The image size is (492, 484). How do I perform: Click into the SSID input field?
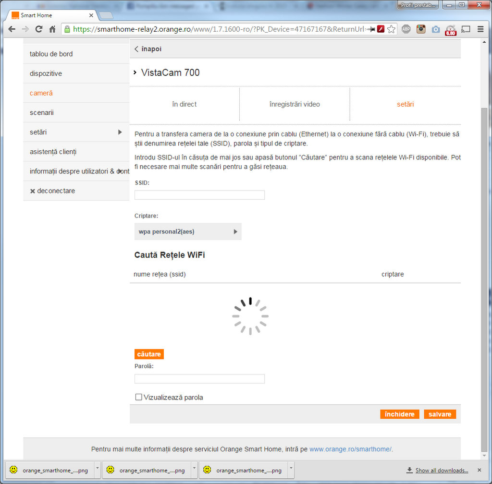pos(199,195)
